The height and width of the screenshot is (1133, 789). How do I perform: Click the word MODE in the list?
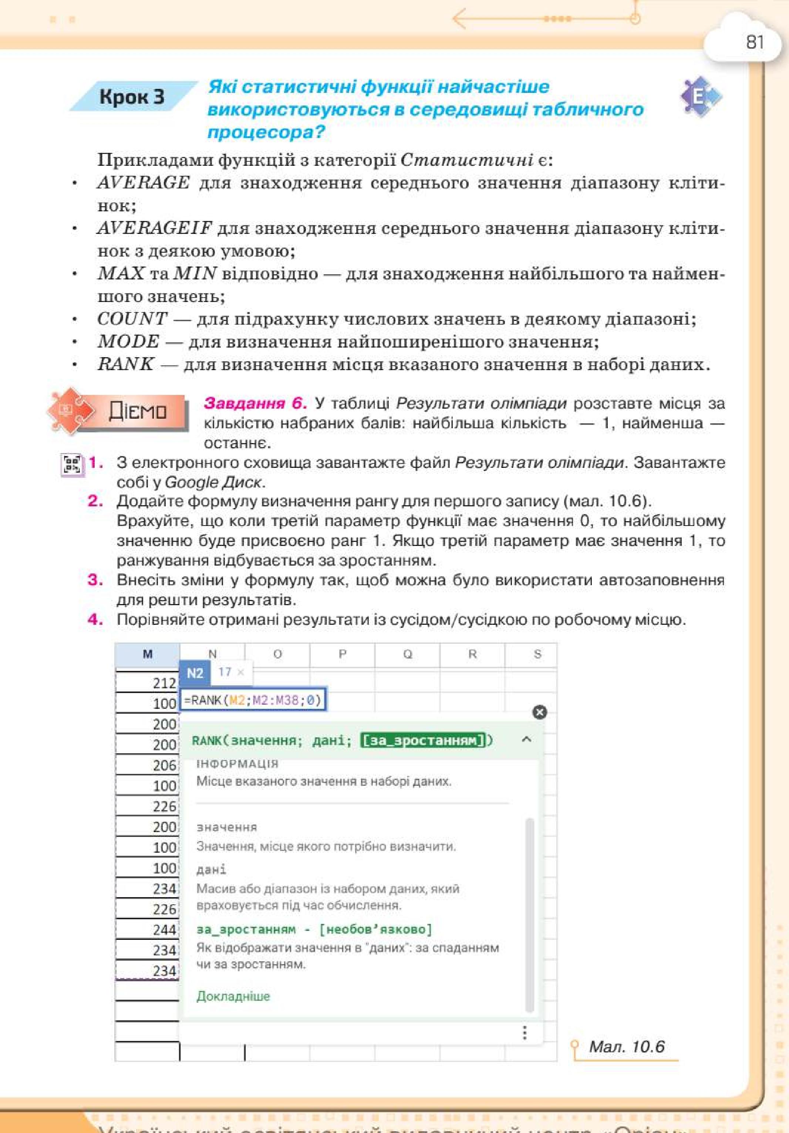pos(128,342)
